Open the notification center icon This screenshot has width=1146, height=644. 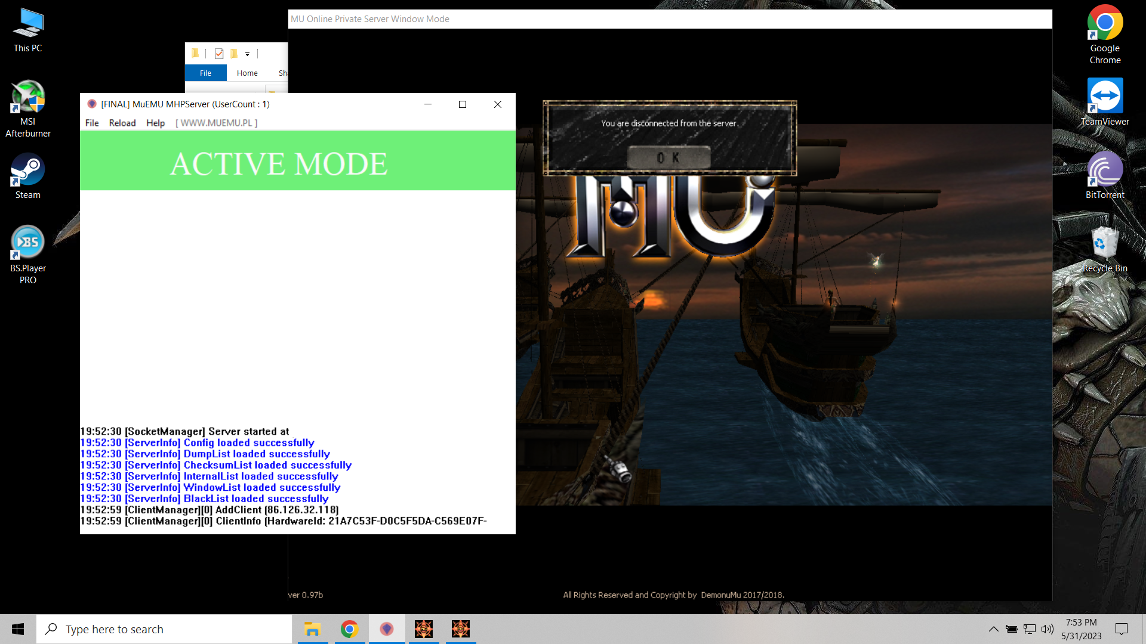coord(1122,629)
